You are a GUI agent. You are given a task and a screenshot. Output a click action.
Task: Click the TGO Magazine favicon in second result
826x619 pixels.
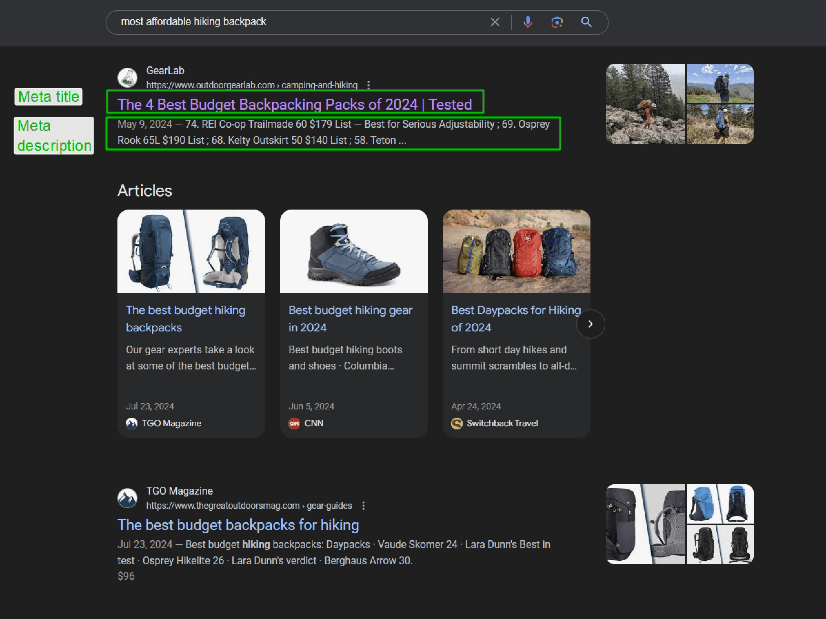127,498
